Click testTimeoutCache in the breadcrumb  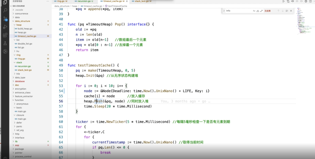point(117,6)
